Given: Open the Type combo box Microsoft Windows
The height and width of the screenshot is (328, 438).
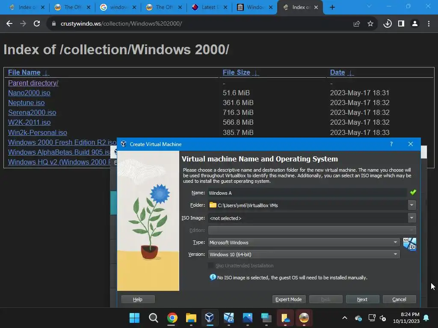Looking at the screenshot, I should (x=304, y=243).
